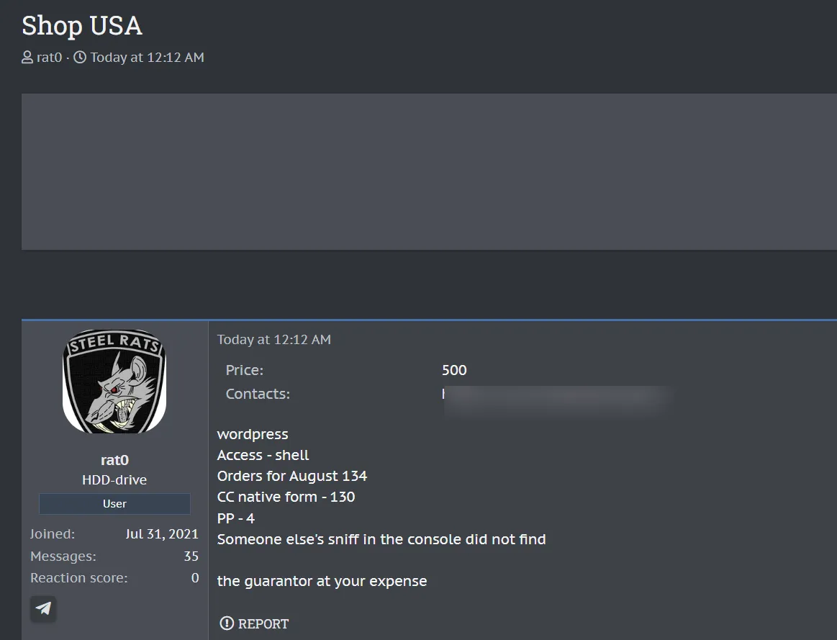Click the Joined date Jul 31, 2021
Image resolution: width=837 pixels, height=640 pixels.
click(x=161, y=535)
